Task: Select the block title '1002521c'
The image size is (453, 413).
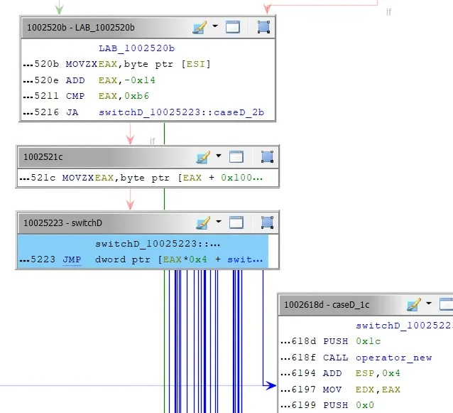Action: coord(43,157)
